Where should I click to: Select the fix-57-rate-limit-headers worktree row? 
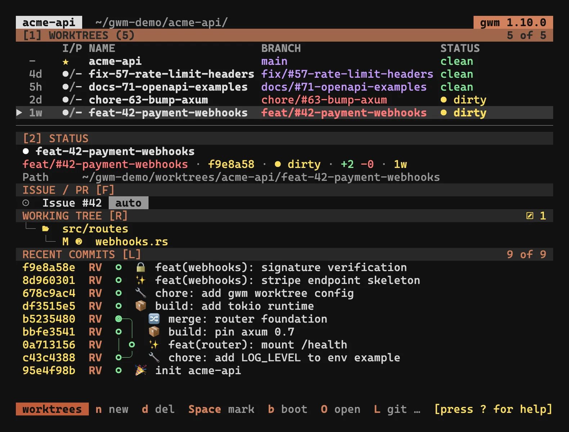[x=284, y=74]
